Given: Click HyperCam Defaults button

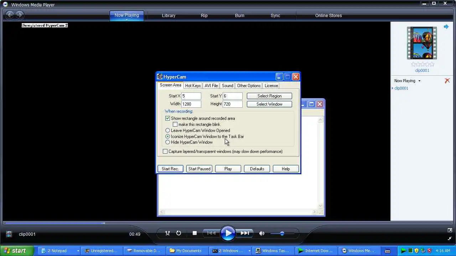Looking at the screenshot, I should pos(257,169).
